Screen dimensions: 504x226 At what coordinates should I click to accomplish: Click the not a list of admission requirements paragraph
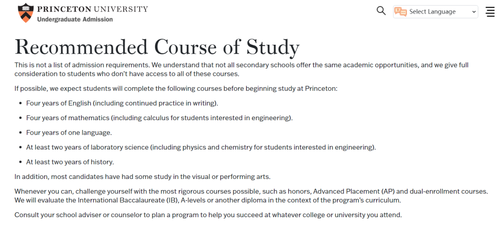tap(241, 69)
